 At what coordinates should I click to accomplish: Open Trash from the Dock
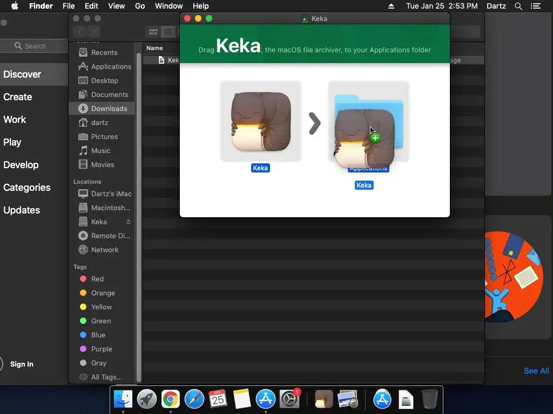(430, 399)
